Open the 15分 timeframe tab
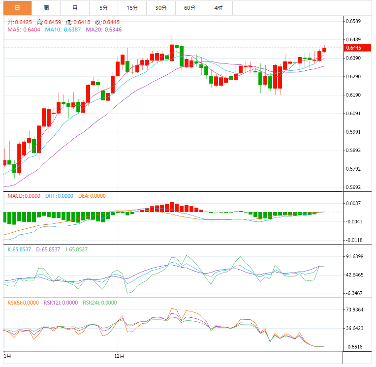 (132, 8)
